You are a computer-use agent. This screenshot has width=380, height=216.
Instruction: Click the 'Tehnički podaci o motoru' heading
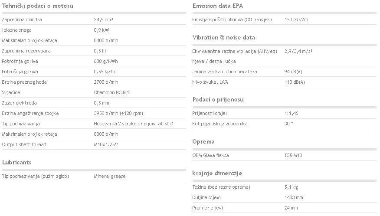(x=38, y=6)
